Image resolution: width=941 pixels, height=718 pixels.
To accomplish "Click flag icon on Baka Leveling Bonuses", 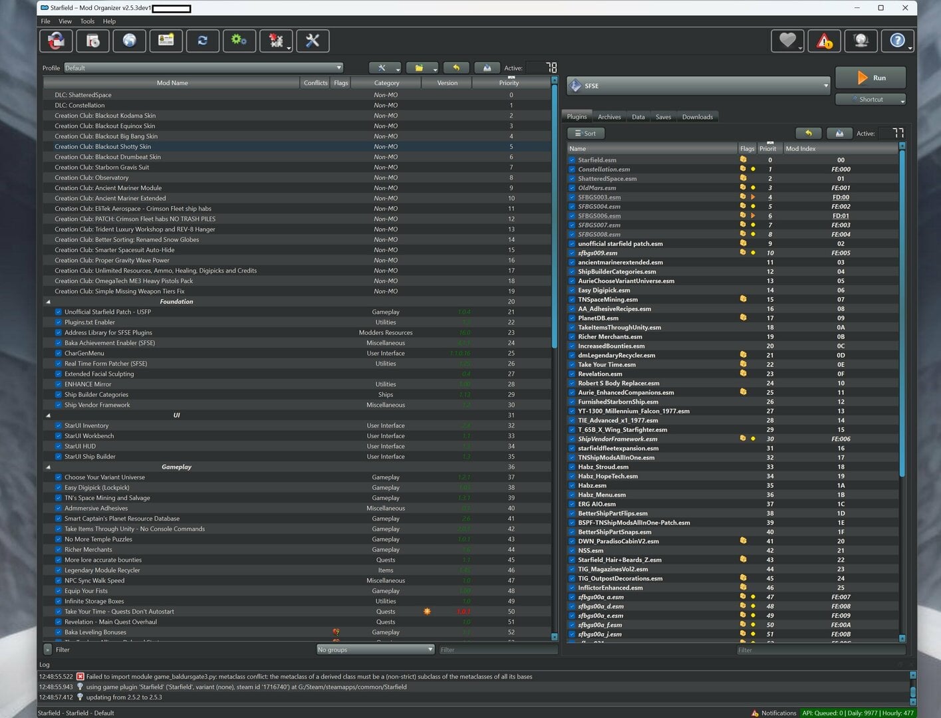I will [x=336, y=632].
